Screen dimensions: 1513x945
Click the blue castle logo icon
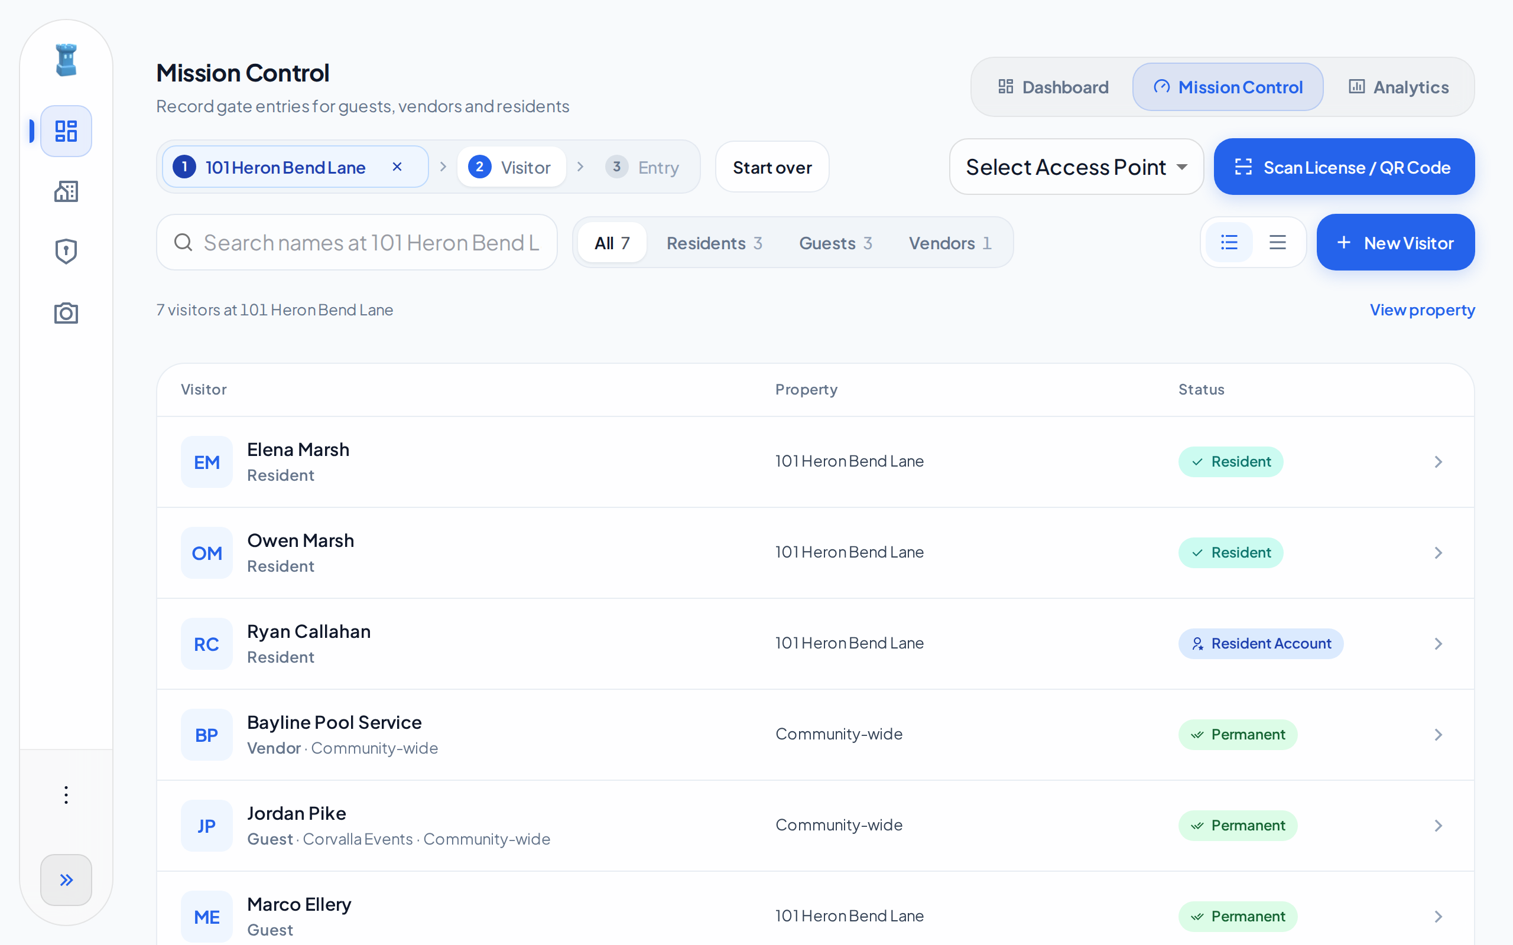point(66,60)
